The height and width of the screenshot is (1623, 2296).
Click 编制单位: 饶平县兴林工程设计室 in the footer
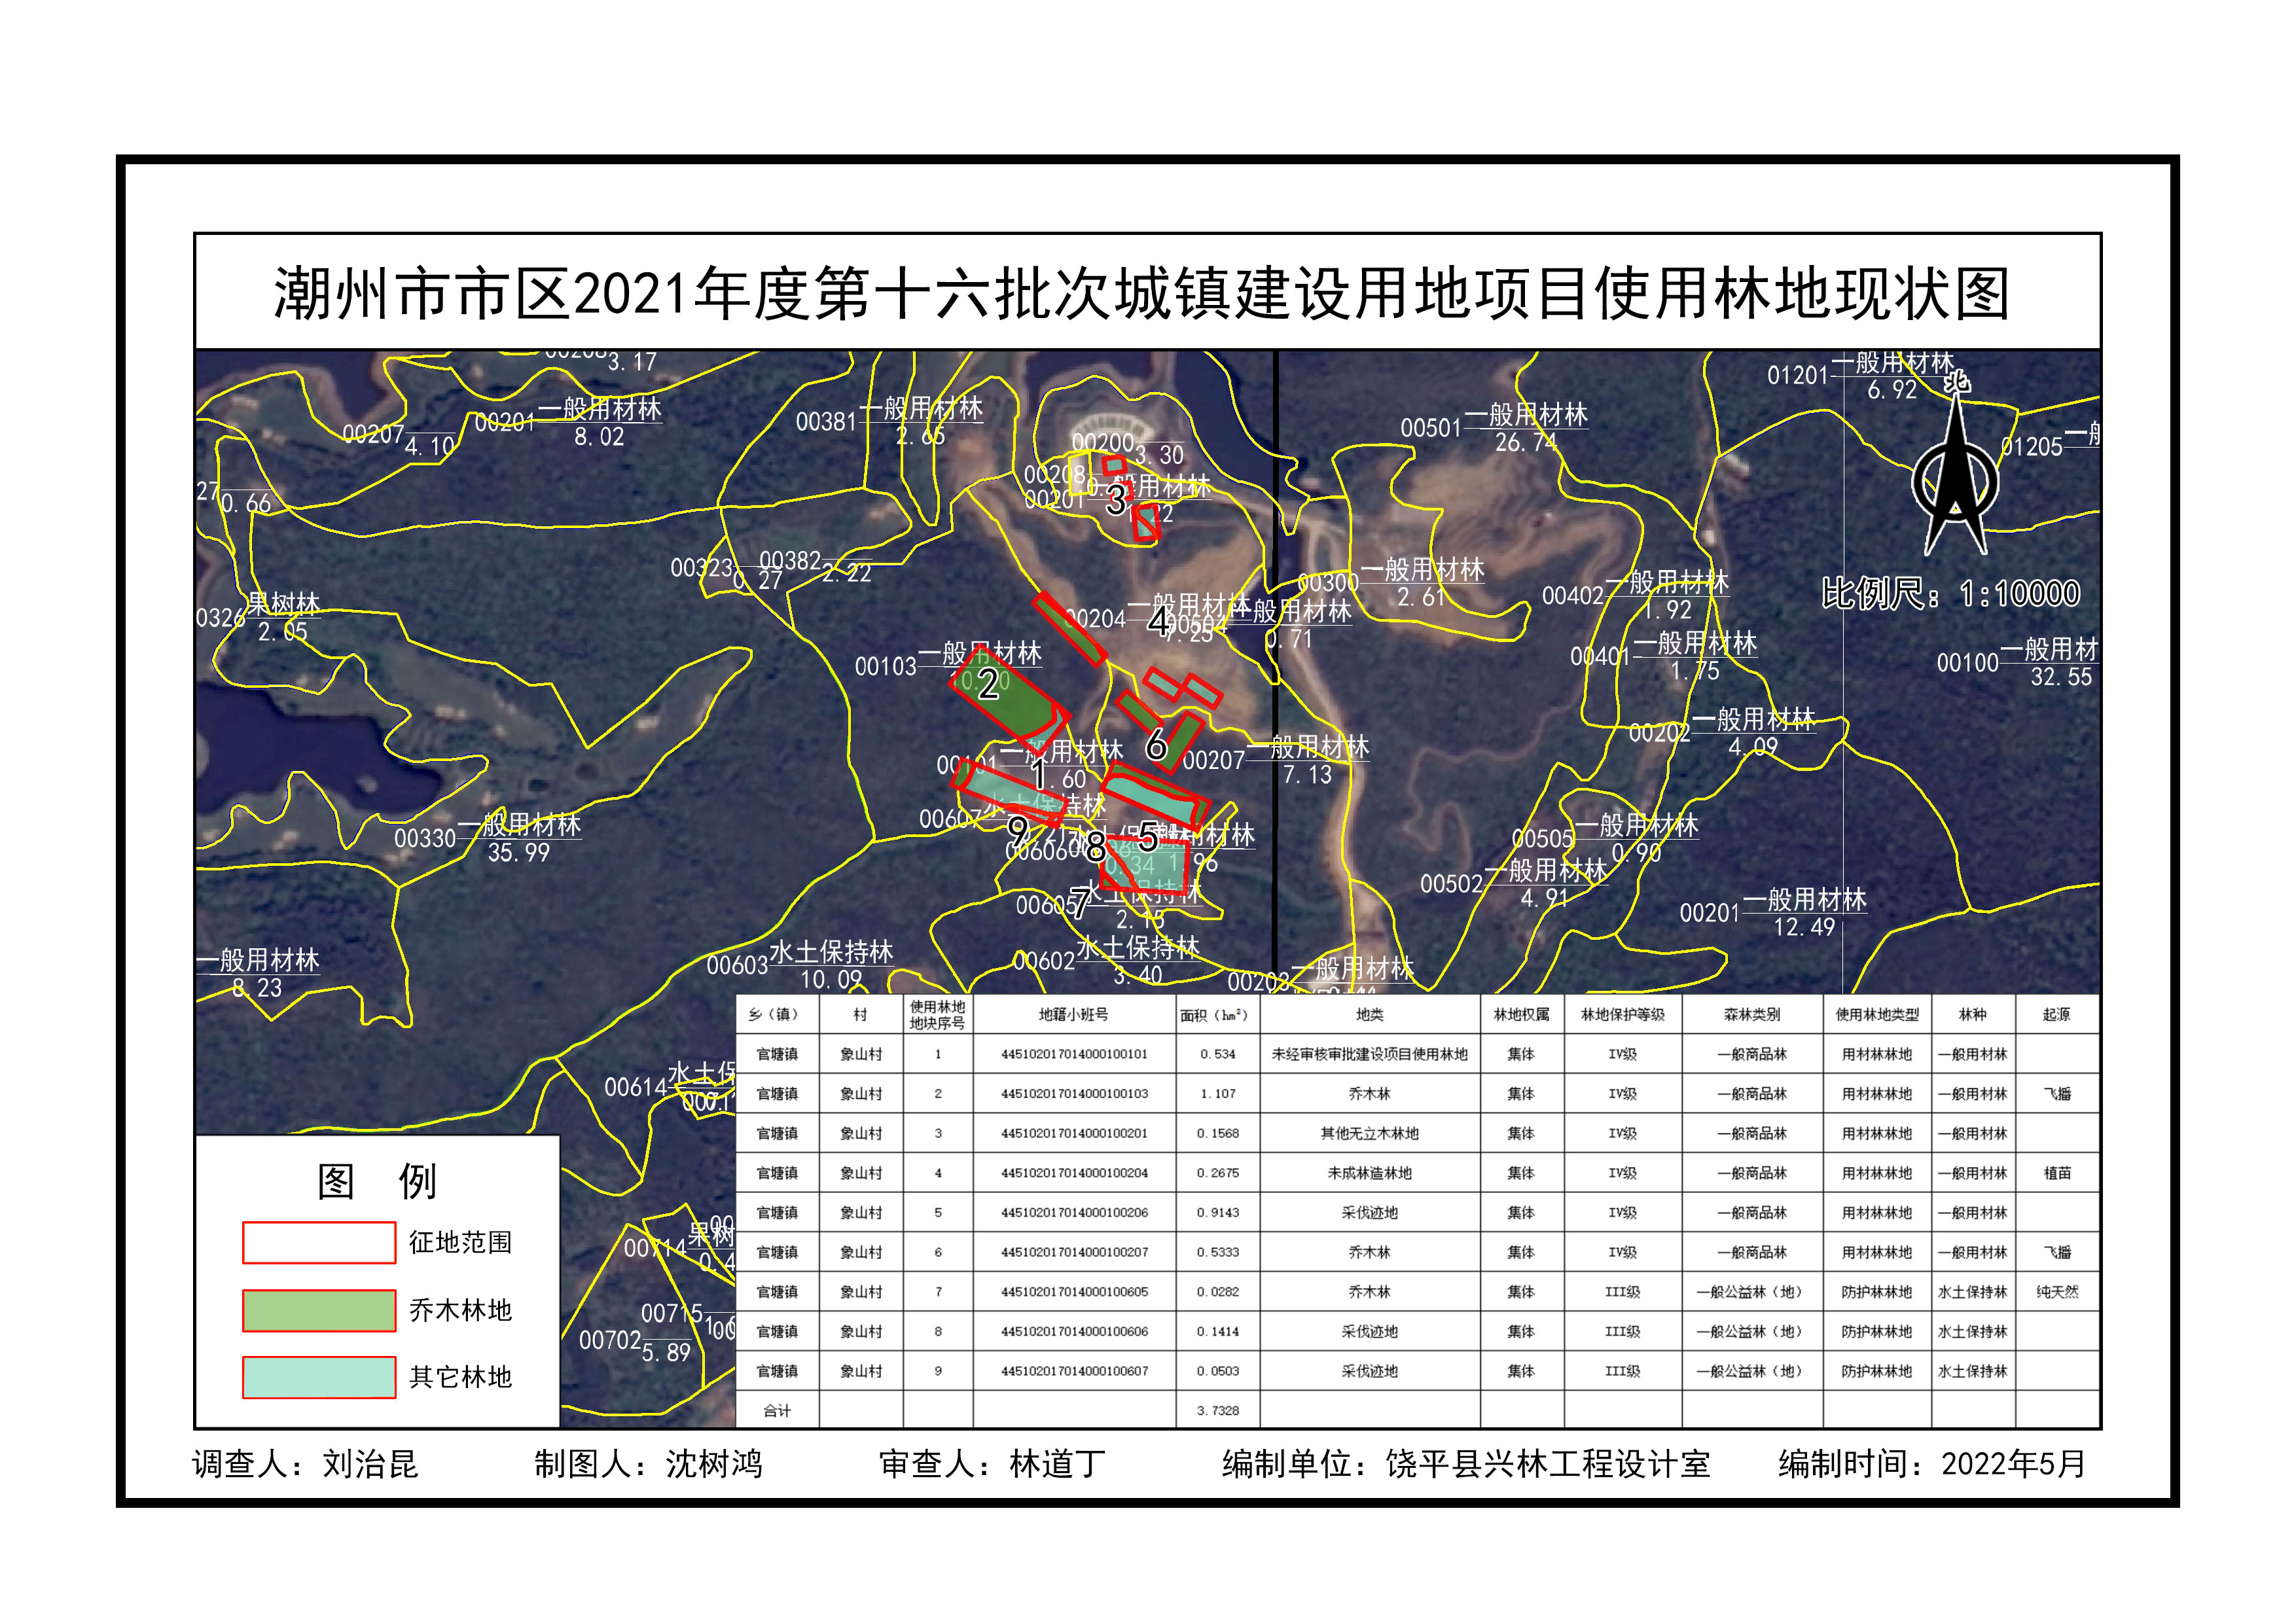pos(1466,1464)
